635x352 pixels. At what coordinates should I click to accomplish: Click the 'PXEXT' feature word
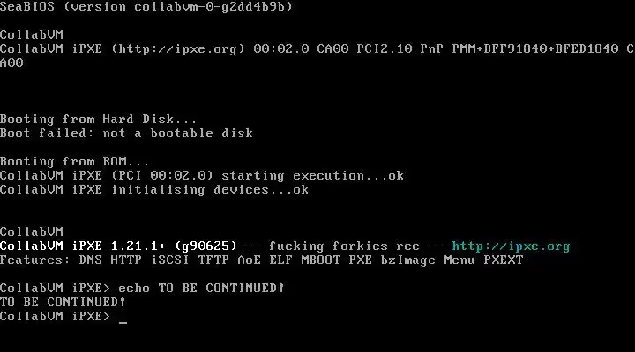504,260
